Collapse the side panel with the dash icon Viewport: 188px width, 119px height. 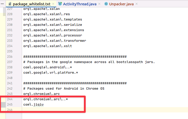[x=2, y=4]
